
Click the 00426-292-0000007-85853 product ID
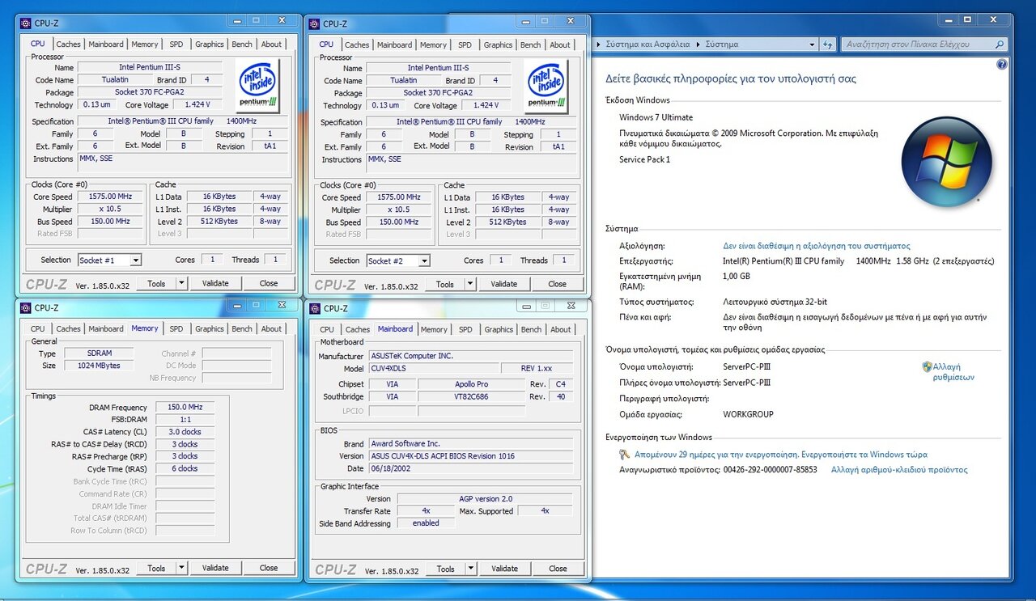770,469
